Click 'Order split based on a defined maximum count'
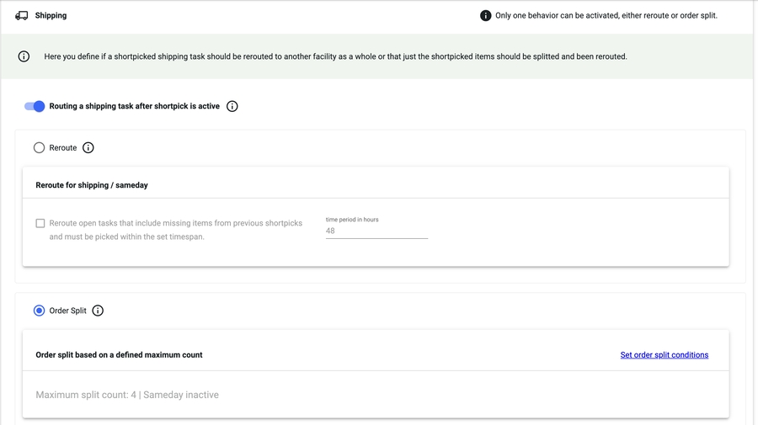This screenshot has height=425, width=758. [119, 355]
